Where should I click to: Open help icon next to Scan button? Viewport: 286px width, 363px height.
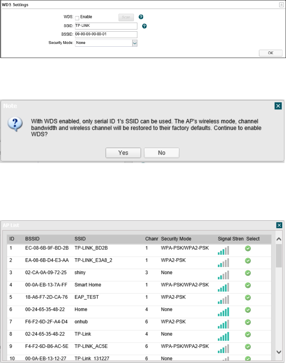(141, 17)
